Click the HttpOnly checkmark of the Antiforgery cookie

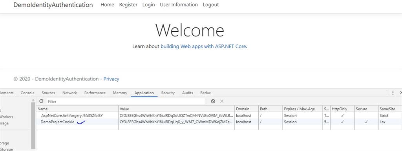(x=342, y=115)
